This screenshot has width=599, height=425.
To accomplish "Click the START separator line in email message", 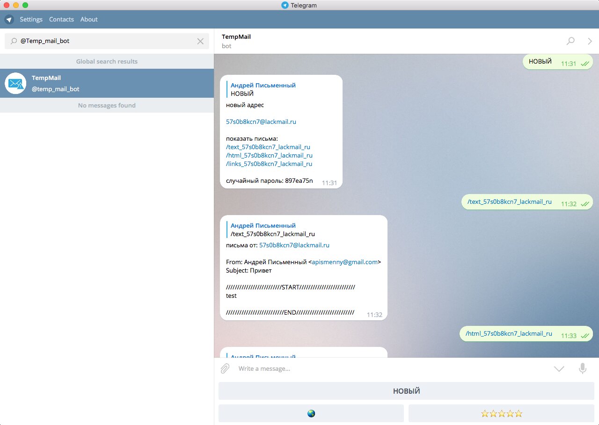I will point(290,287).
